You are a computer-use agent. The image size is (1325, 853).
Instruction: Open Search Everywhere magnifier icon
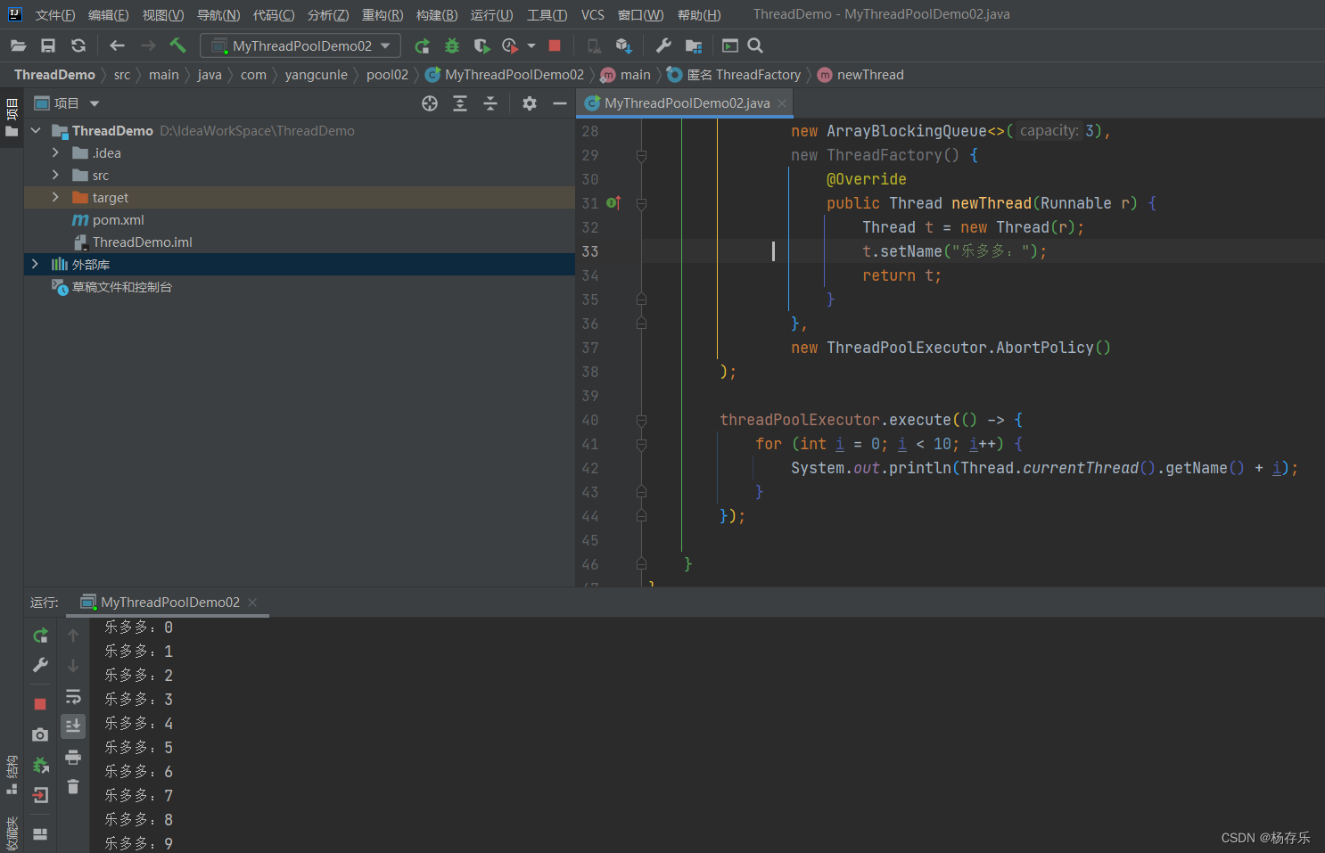coord(755,46)
